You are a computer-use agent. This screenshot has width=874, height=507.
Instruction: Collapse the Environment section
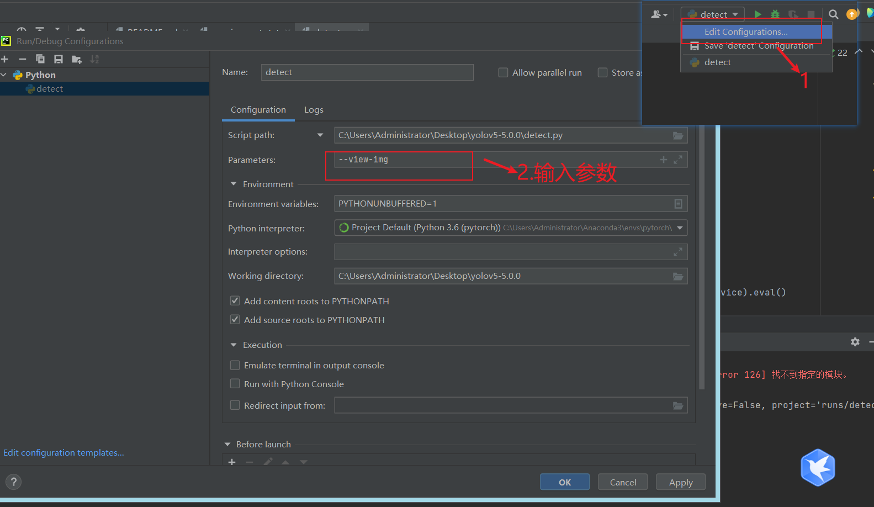click(234, 184)
